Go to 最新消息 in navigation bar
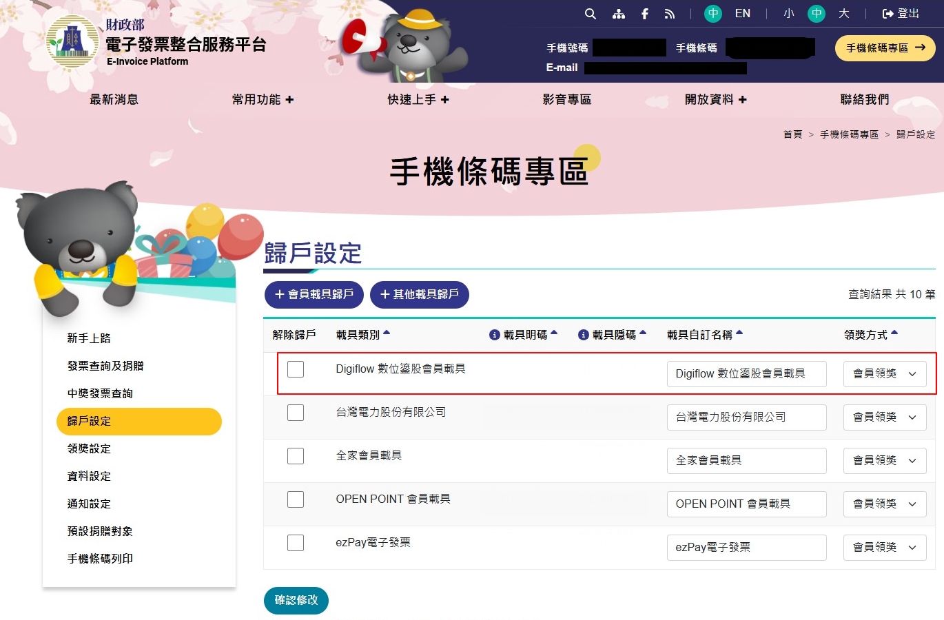This screenshot has height=620, width=944. pos(114,100)
